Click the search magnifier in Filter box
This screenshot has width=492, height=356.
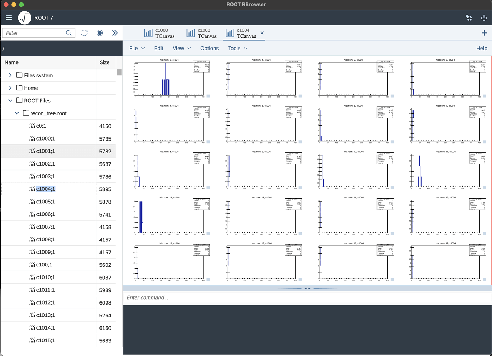tap(69, 33)
